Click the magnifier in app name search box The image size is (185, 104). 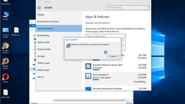tap(124, 36)
